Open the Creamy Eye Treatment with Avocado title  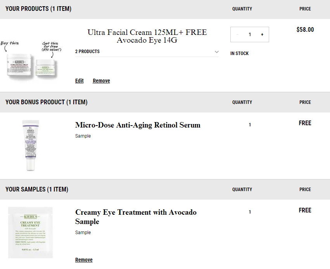point(136,217)
